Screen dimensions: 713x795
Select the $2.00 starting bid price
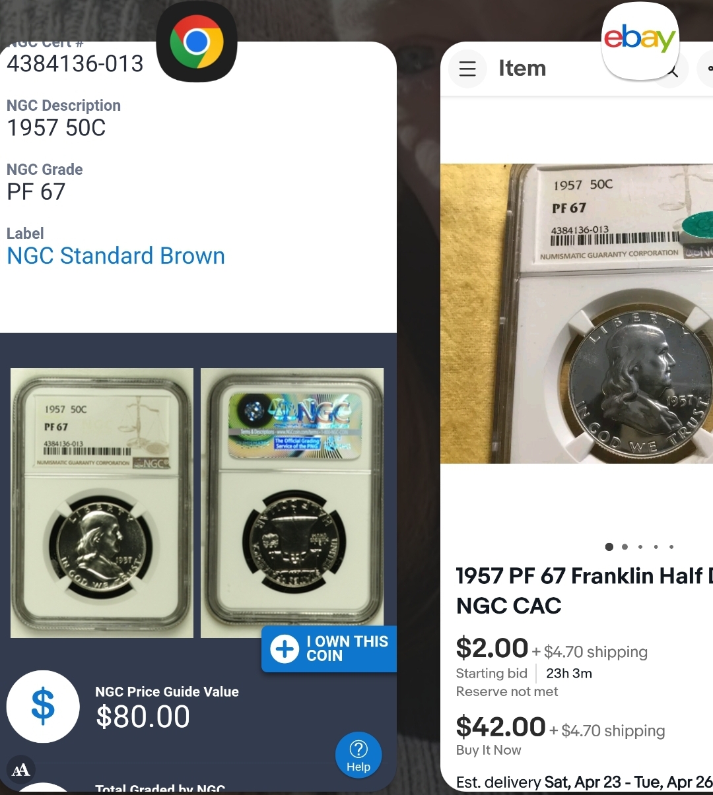[492, 648]
